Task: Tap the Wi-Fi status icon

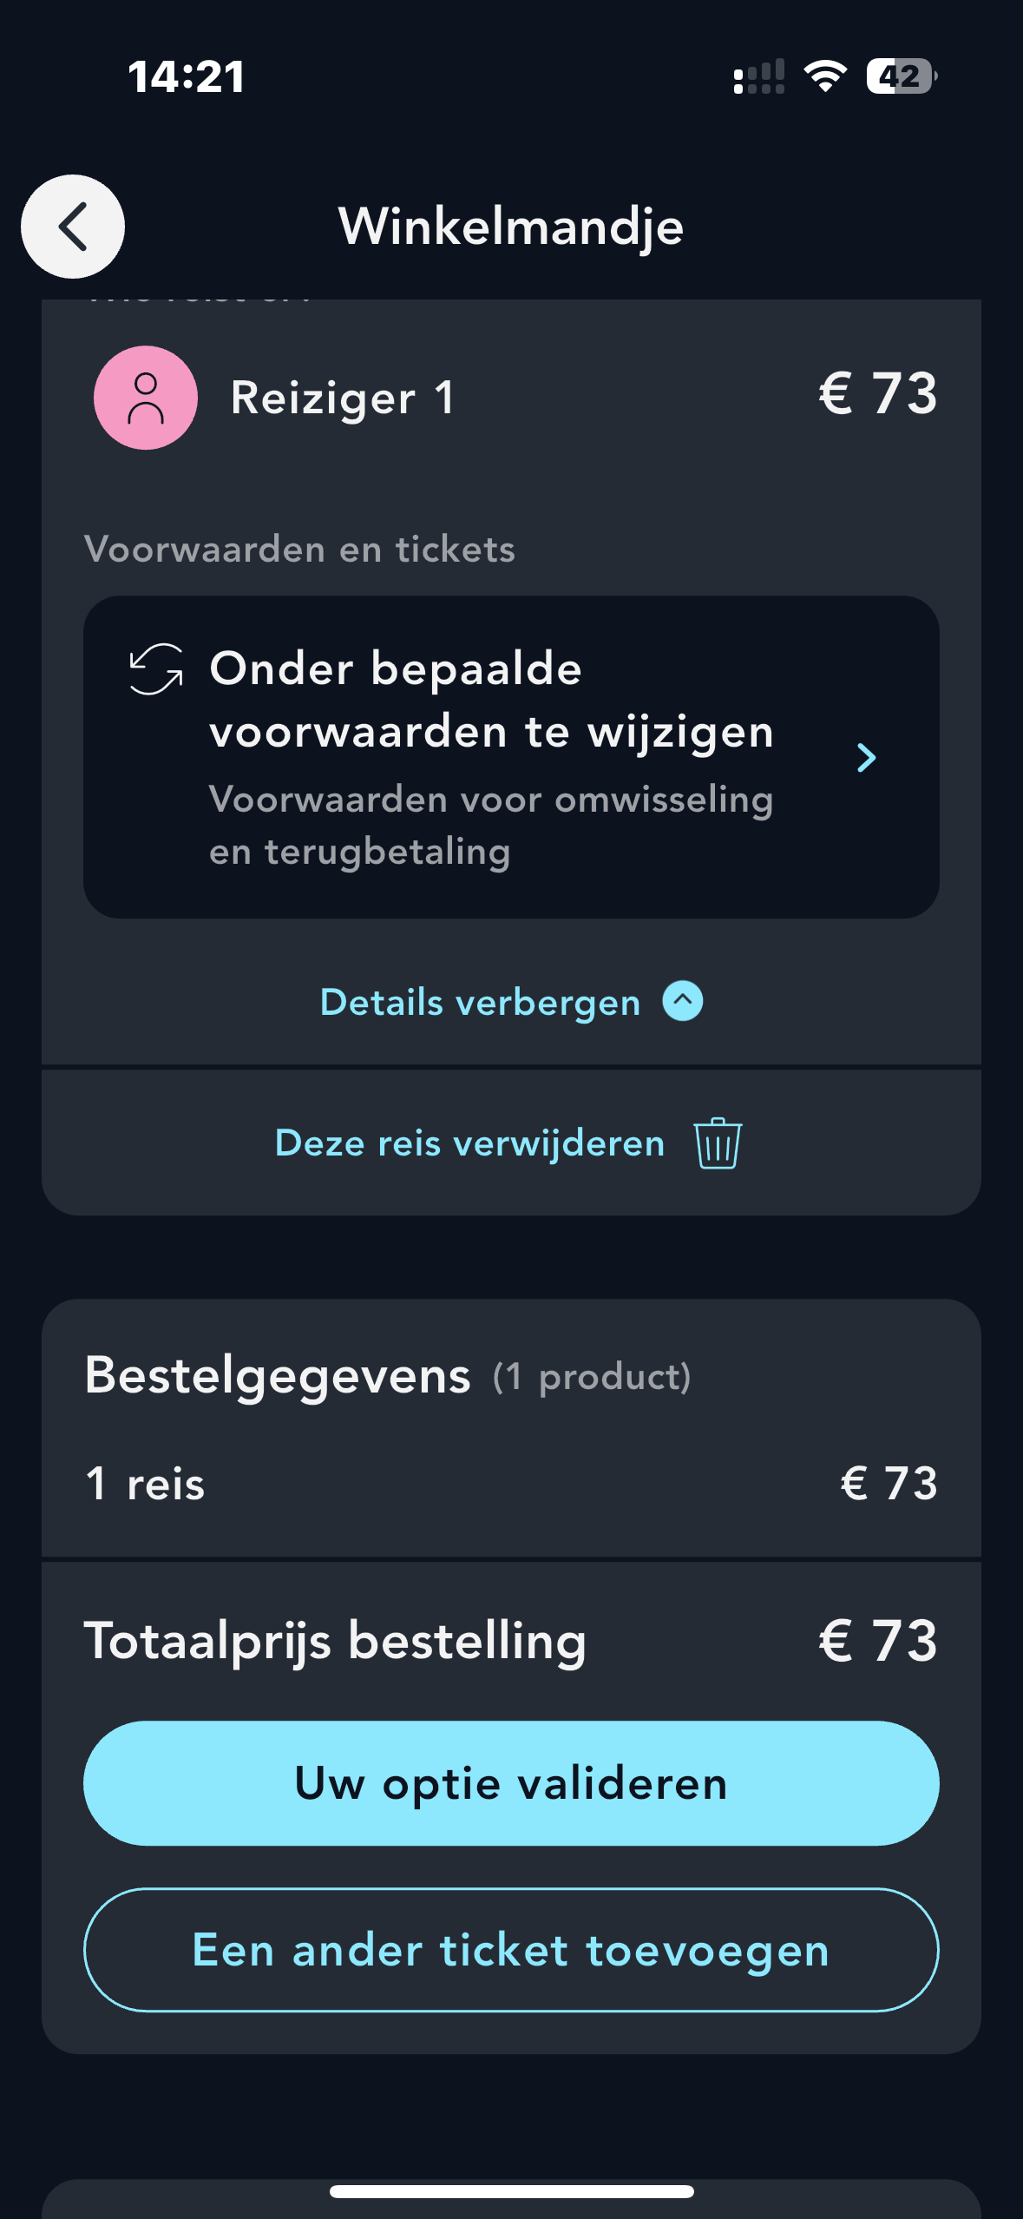Action: [x=825, y=76]
